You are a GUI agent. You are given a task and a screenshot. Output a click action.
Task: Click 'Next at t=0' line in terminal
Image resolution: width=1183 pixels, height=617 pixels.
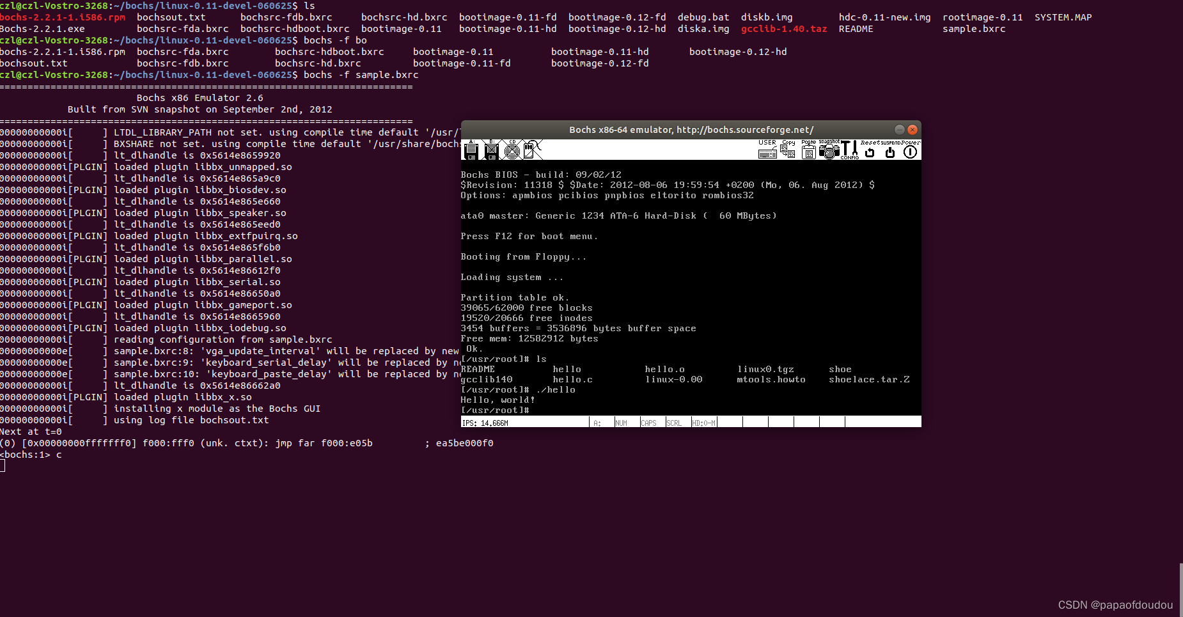tap(31, 432)
